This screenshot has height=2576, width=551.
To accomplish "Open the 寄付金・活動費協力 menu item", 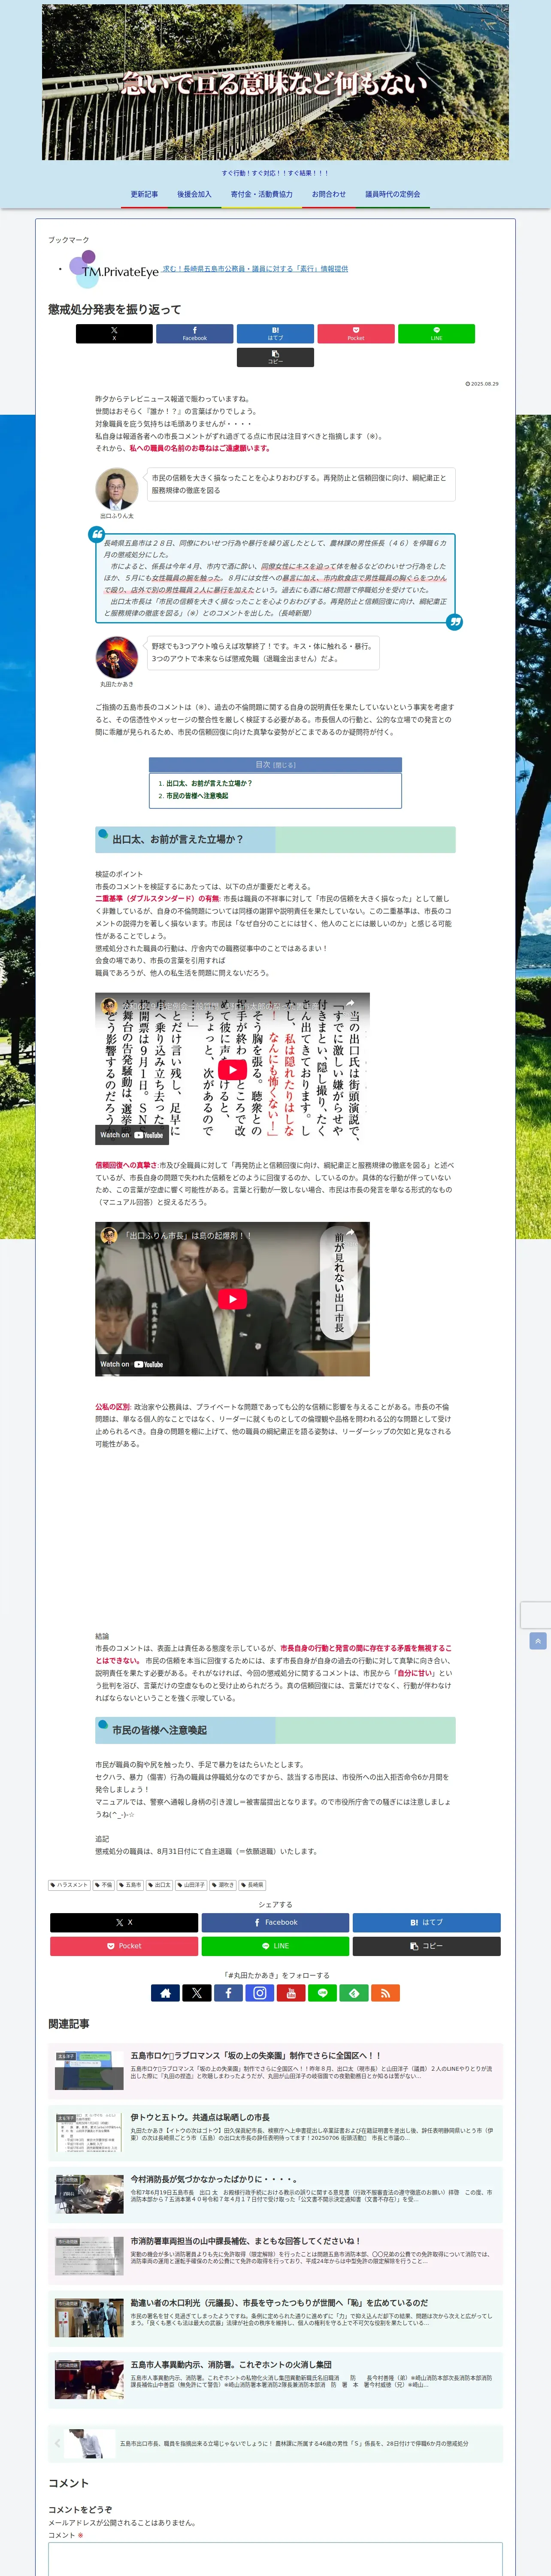I will coord(262,194).
